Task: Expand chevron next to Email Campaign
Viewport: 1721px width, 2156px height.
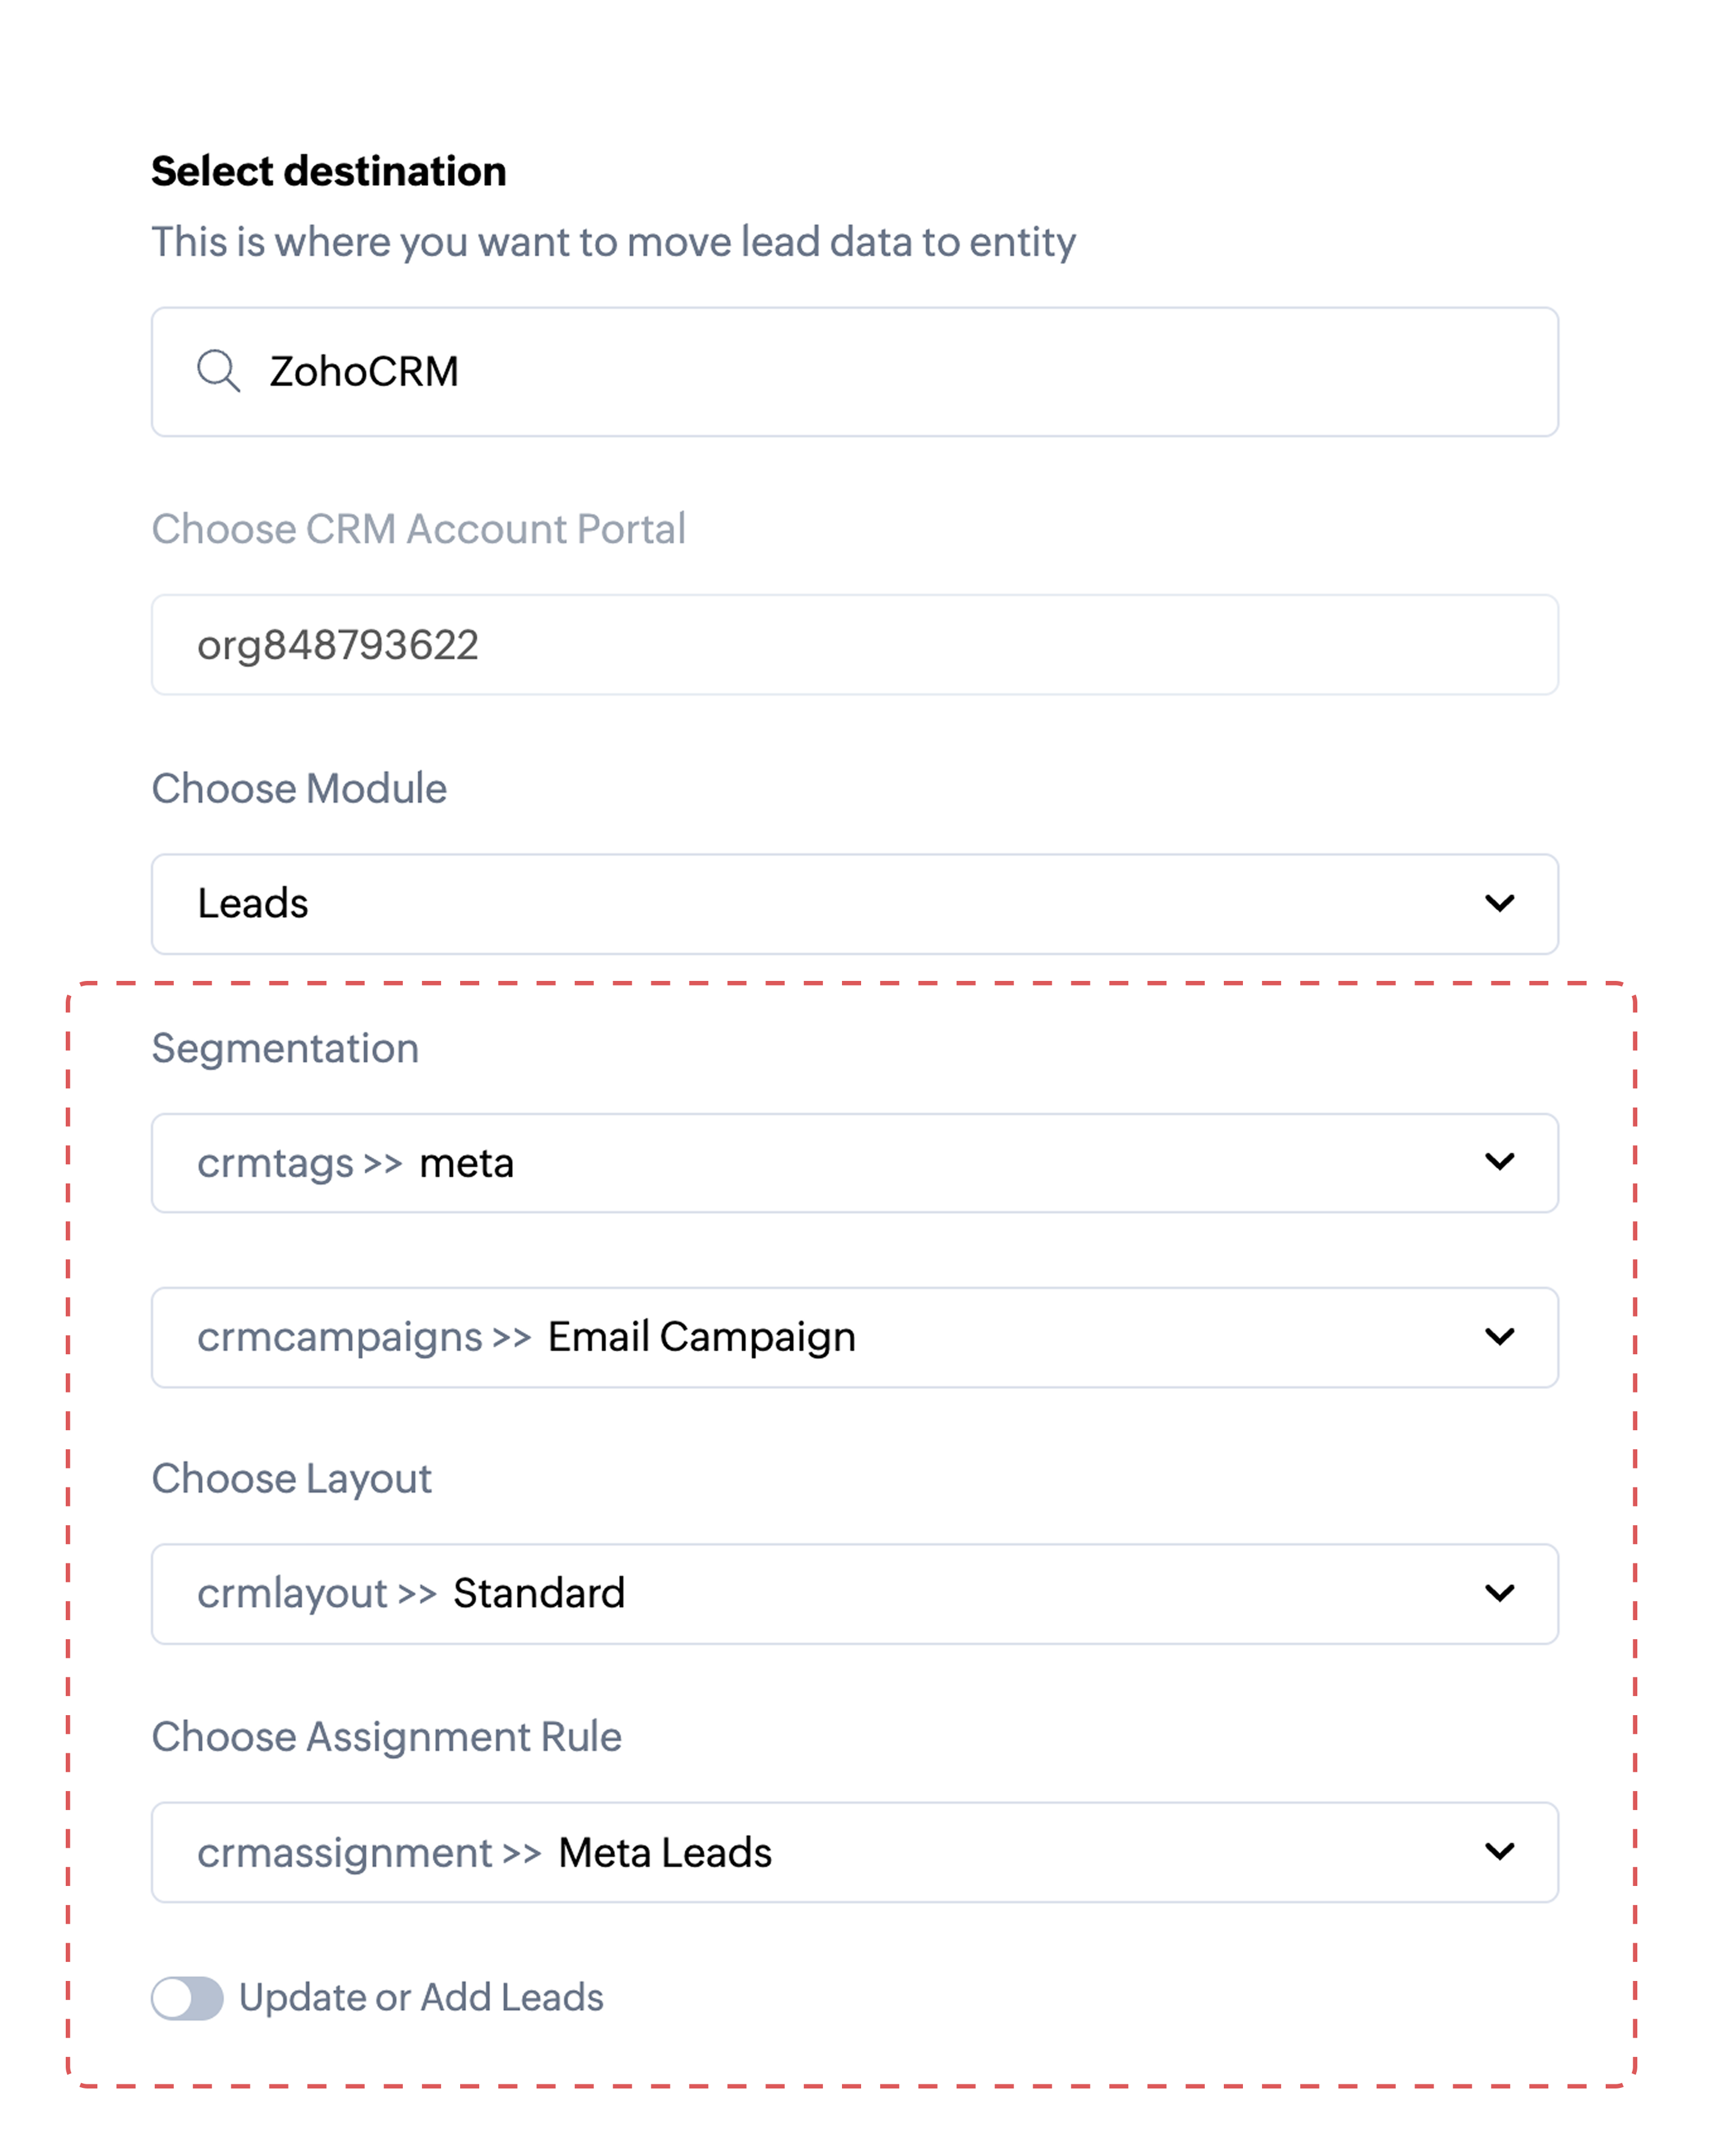Action: click(x=1499, y=1337)
